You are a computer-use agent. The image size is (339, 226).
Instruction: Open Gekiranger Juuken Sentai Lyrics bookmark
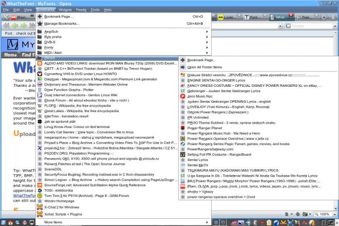click(258, 91)
